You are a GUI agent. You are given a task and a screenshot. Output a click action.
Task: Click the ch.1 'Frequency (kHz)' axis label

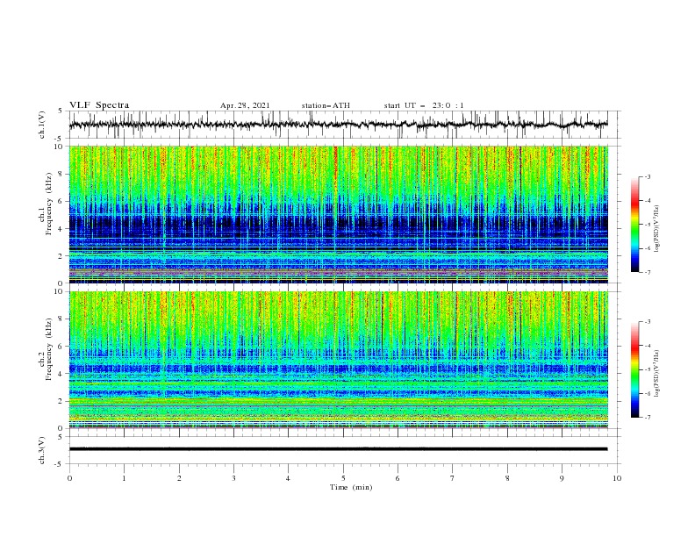tap(49, 204)
